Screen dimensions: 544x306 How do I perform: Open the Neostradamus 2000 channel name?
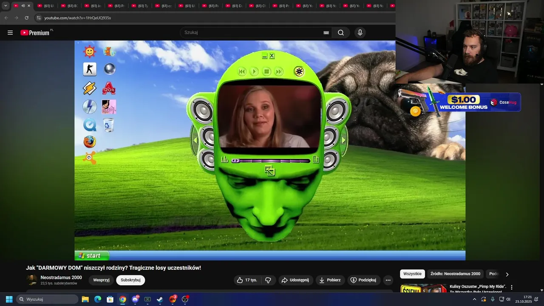point(61,278)
